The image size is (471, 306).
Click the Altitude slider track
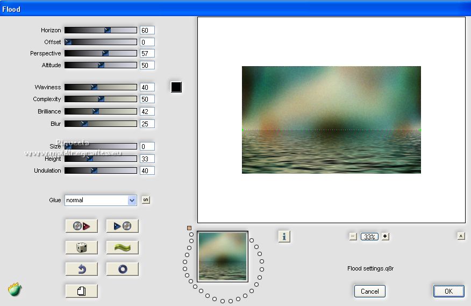[x=101, y=65]
